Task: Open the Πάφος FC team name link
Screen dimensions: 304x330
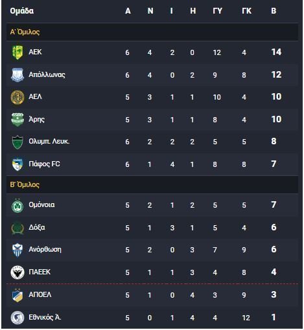Action: (44, 164)
